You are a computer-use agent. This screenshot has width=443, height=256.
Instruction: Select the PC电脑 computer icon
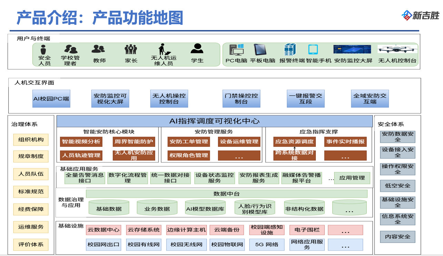[236, 50]
